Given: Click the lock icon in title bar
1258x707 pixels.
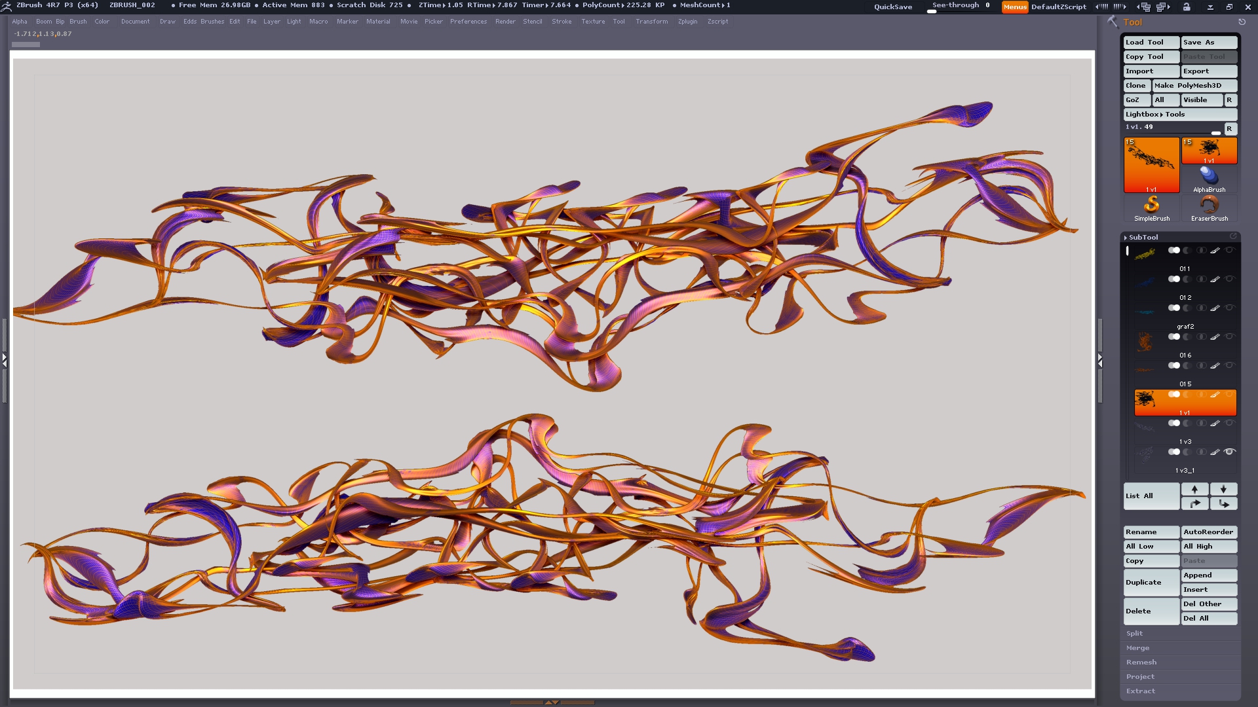Looking at the screenshot, I should click(x=1187, y=7).
